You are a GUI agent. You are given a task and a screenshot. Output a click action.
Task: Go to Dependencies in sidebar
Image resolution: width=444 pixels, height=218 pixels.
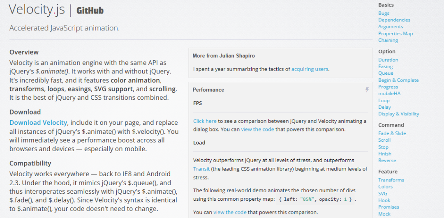394,20
